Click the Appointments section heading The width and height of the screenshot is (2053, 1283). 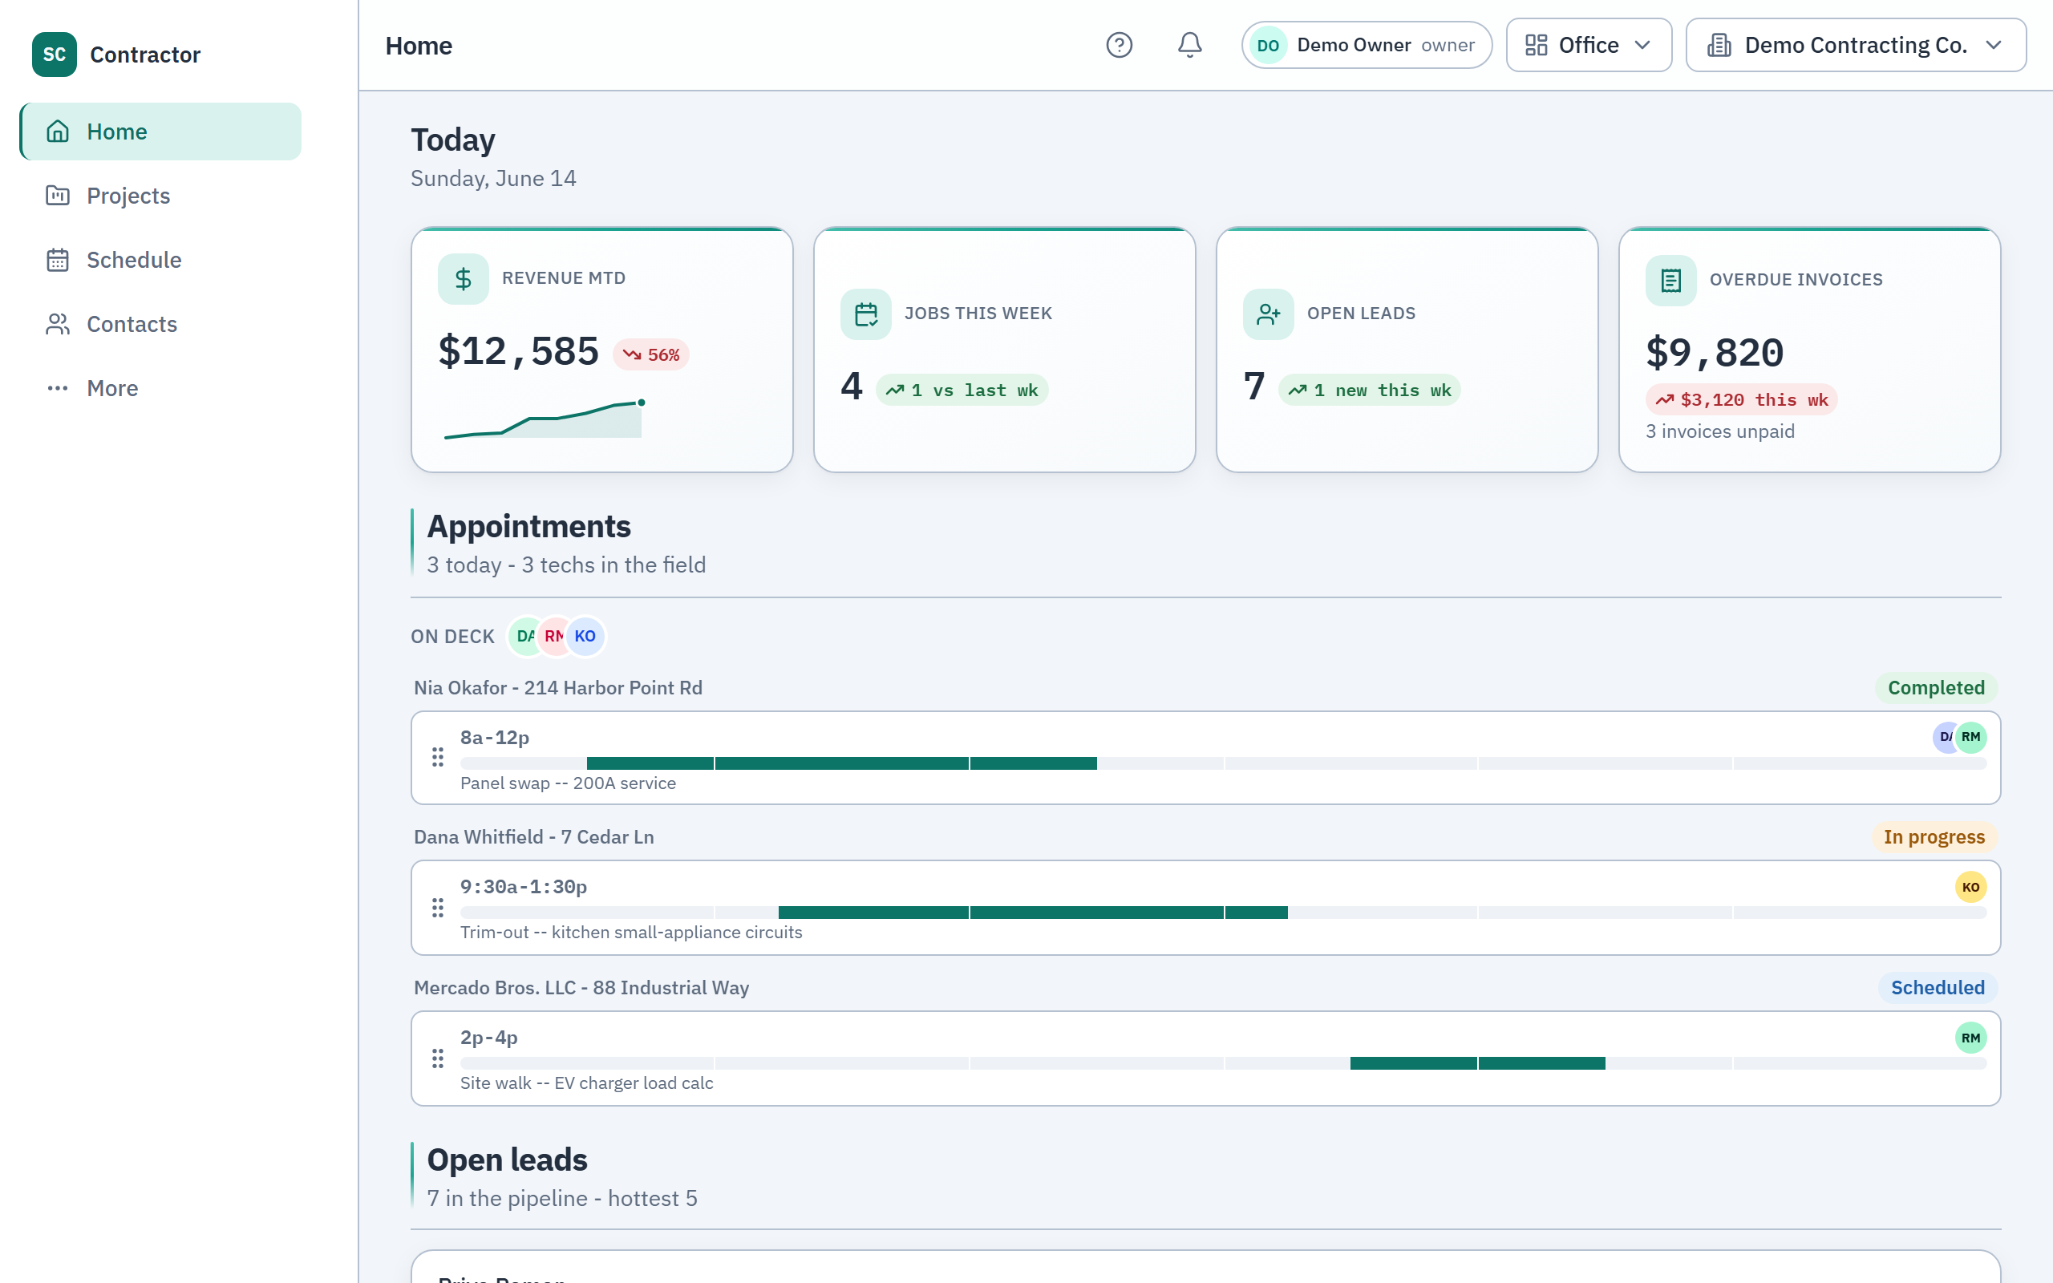coord(528,527)
